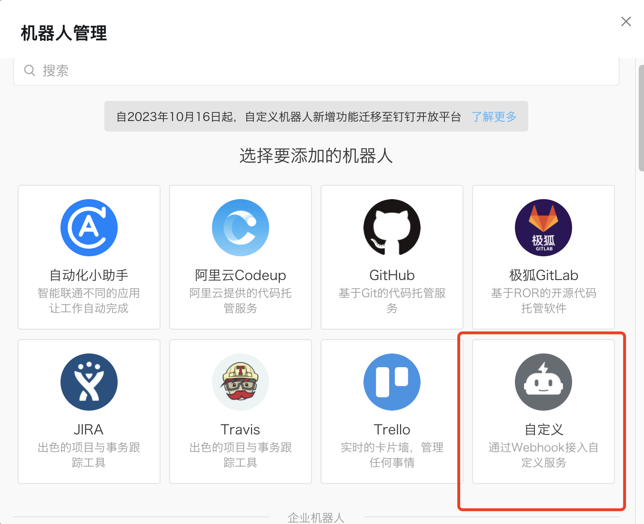
Task: Click the Trello board icon
Action: (x=392, y=382)
